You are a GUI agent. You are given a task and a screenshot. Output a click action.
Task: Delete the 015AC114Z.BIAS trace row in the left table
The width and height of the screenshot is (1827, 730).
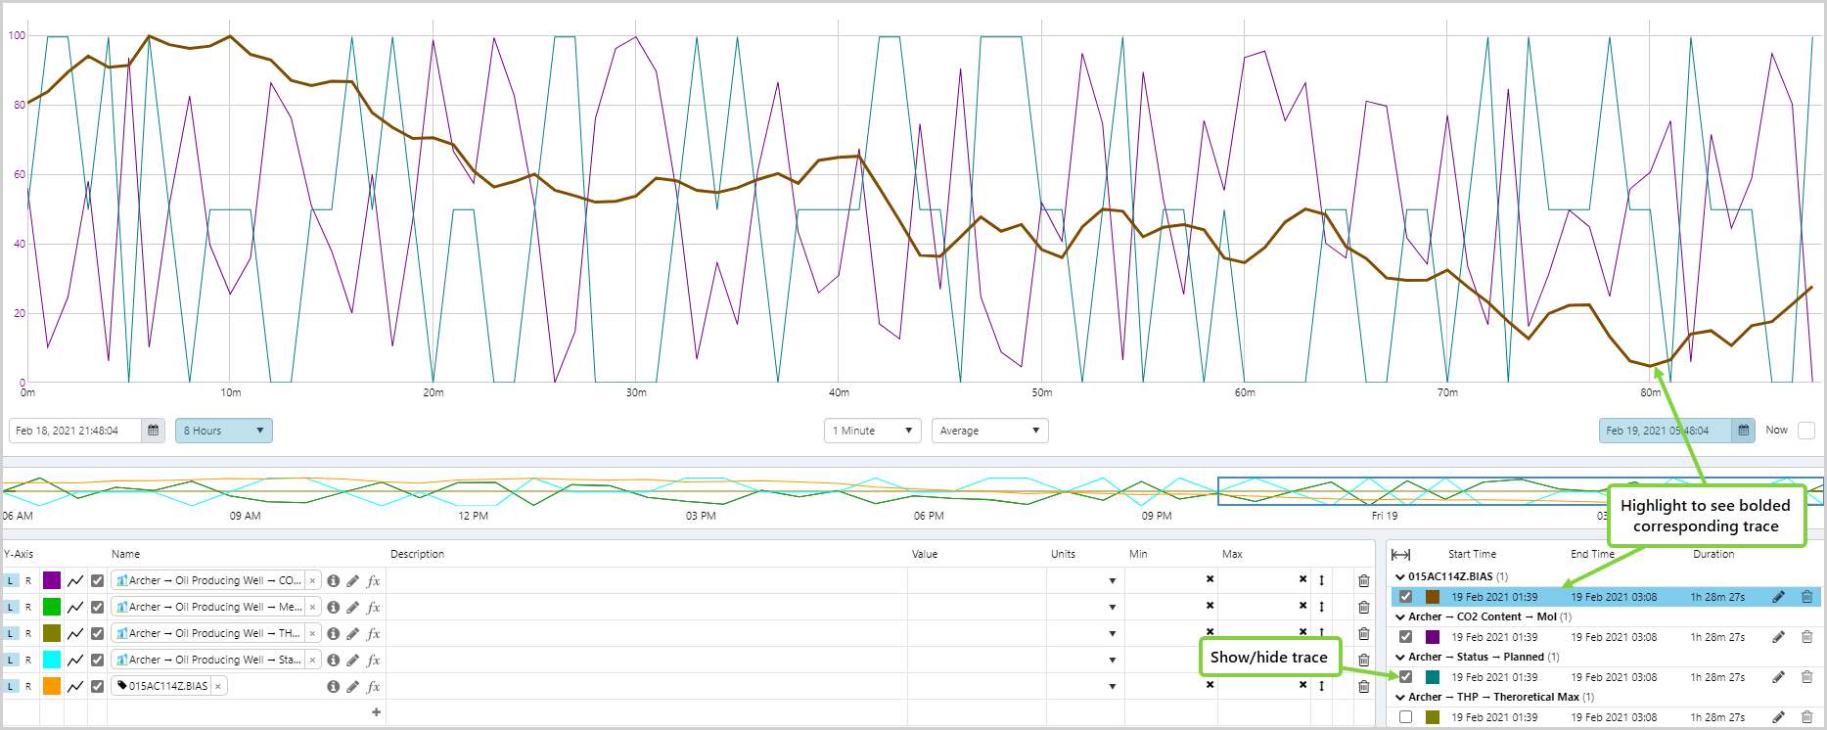coord(1363,686)
